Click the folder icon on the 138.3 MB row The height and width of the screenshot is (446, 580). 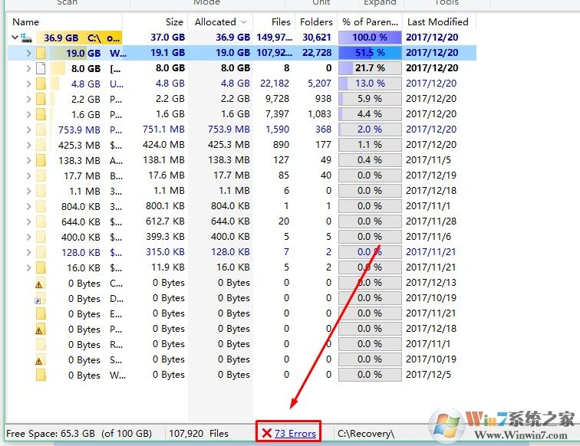(x=41, y=160)
